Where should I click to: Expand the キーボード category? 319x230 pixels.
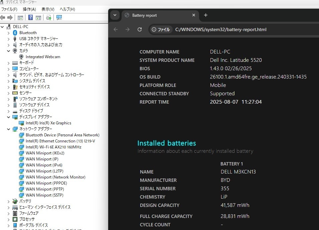pyautogui.click(x=8, y=63)
